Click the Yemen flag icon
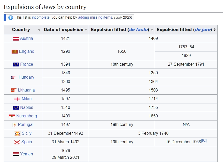Image resolution: width=223 pixels, height=166 pixels. (16, 154)
